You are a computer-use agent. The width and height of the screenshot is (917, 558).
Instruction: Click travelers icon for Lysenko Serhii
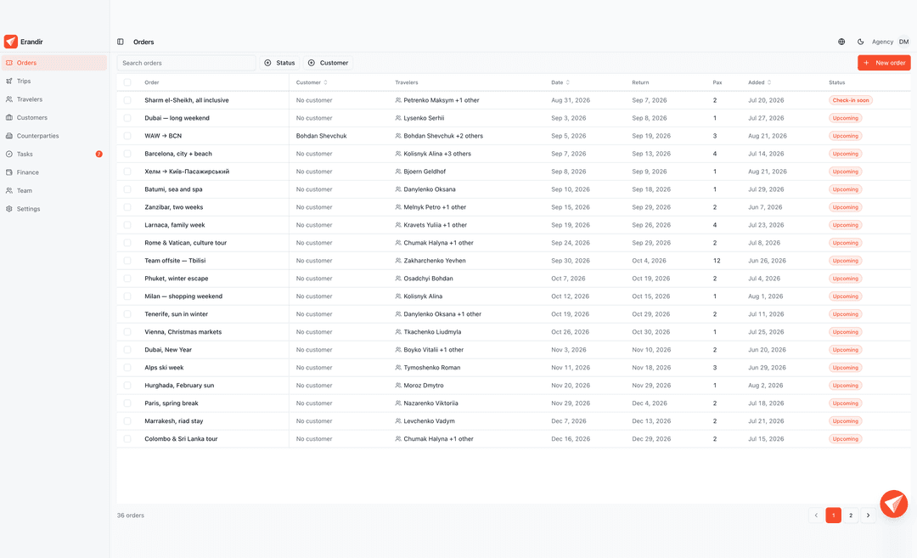point(398,118)
